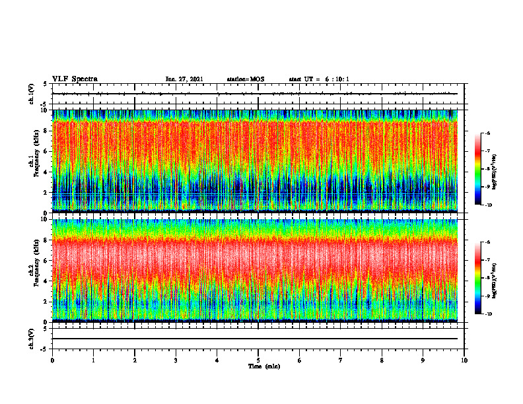Click the ch.2 frequency axis "2" tick label
The height and width of the screenshot is (404, 523).
tap(46, 302)
